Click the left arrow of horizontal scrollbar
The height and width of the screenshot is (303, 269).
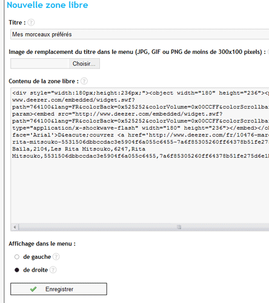(15, 227)
